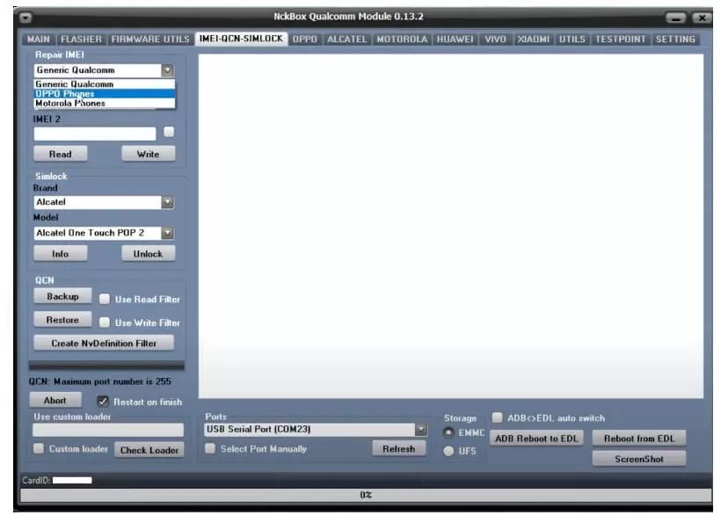Open the SETTING tab
Viewport: 721px width, 515px height.
click(x=675, y=39)
